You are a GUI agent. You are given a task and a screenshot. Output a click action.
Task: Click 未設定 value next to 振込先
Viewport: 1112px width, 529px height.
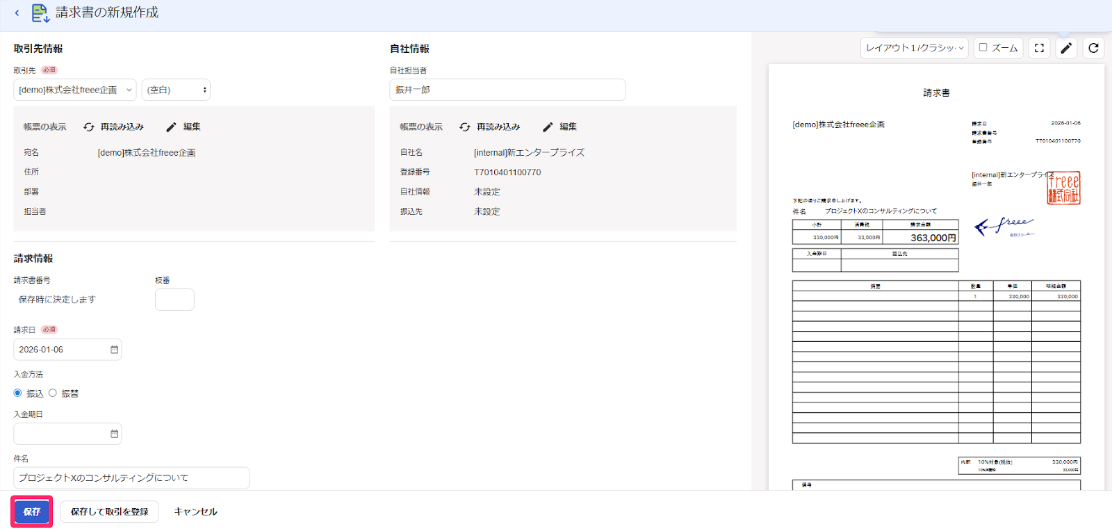487,211
